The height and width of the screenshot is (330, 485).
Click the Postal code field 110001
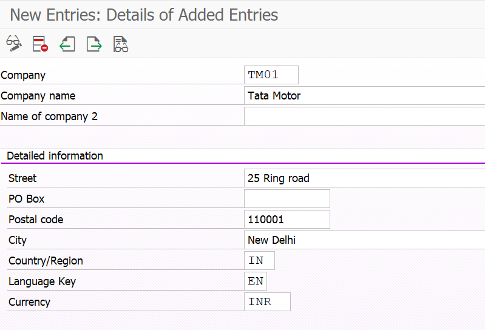click(287, 220)
